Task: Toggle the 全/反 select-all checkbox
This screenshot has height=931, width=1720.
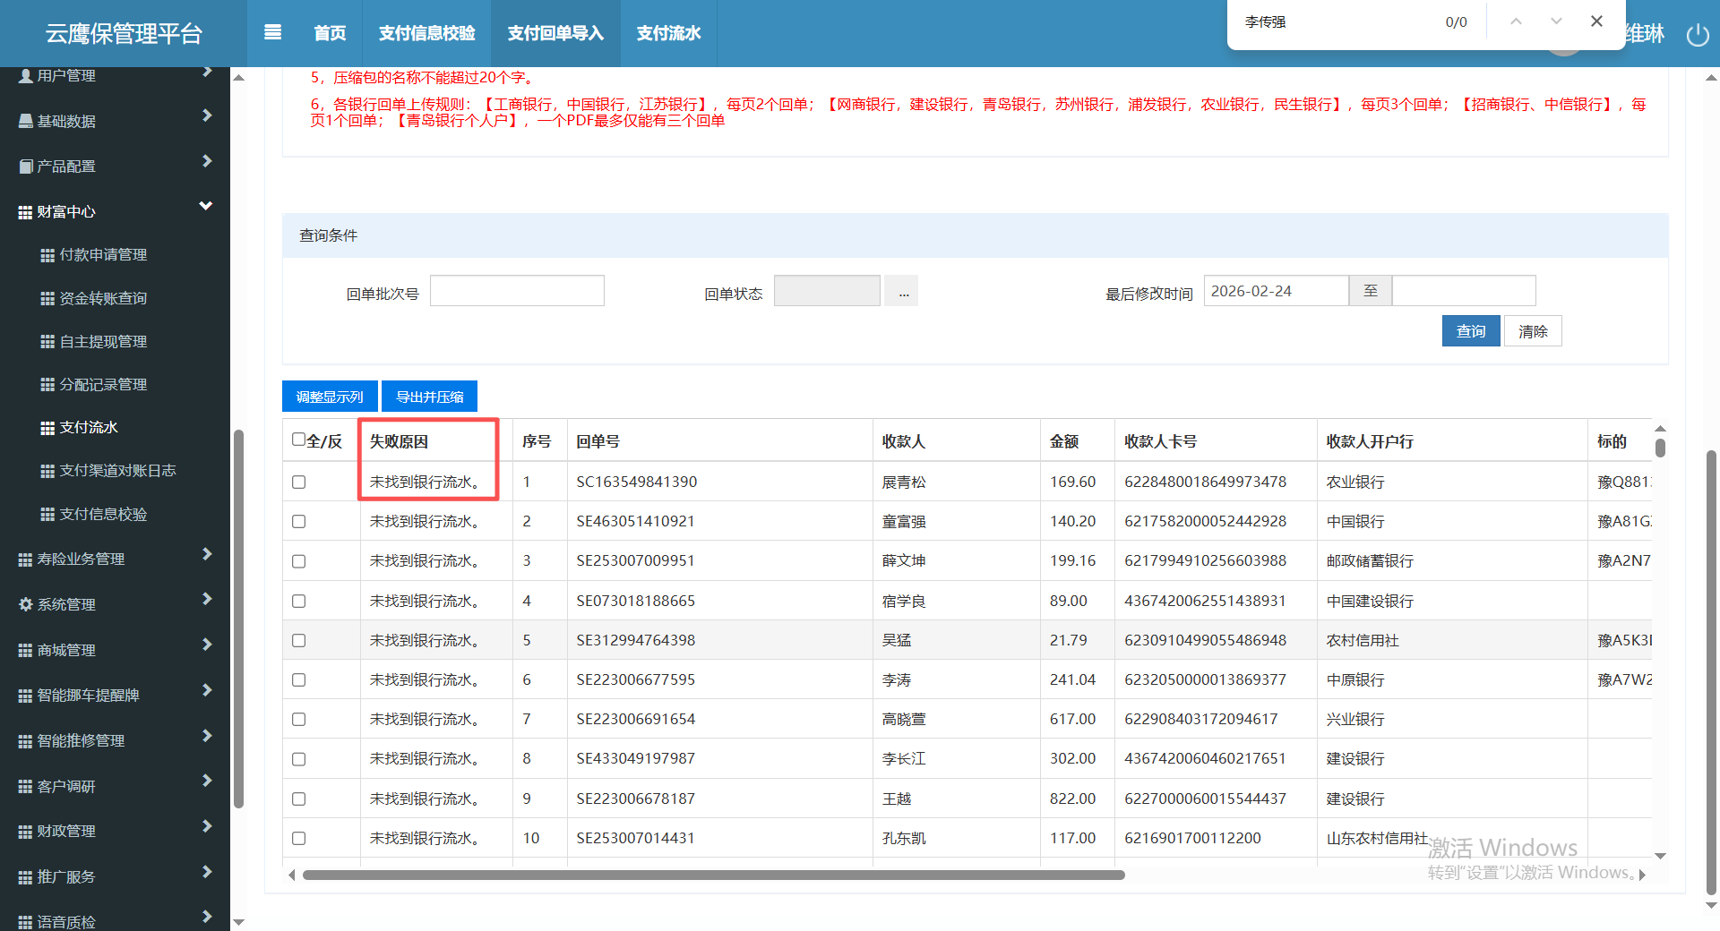Action: (x=299, y=440)
